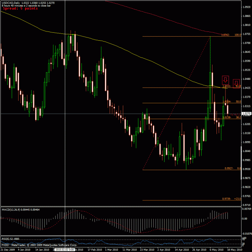Click the 1.0334 Fibonacci price label
The width and height of the screenshot is (252, 252).
coord(227,102)
